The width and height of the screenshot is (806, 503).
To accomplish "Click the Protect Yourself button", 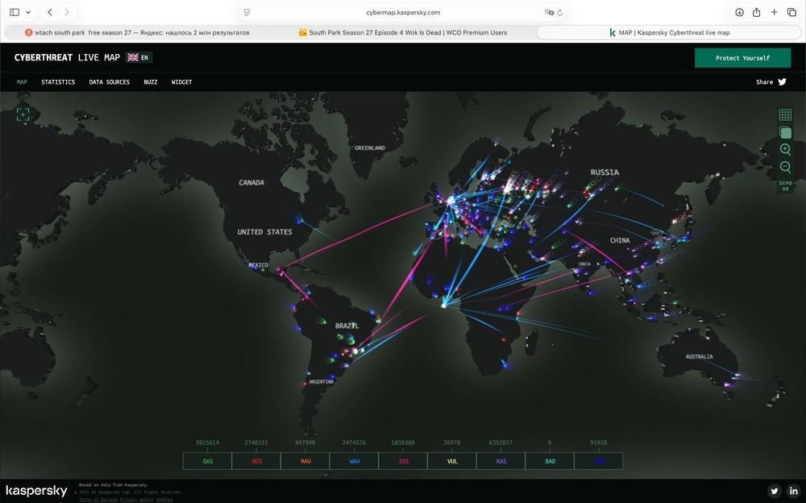I will pyautogui.click(x=742, y=58).
